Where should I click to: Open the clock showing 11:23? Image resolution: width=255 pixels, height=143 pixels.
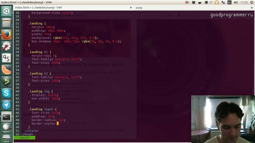point(244,2)
